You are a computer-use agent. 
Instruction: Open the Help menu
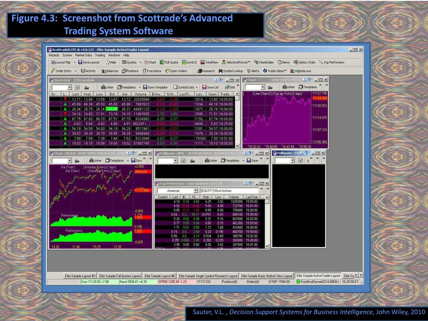[x=126, y=55]
